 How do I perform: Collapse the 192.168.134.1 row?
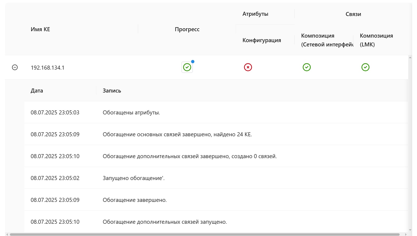(x=15, y=67)
